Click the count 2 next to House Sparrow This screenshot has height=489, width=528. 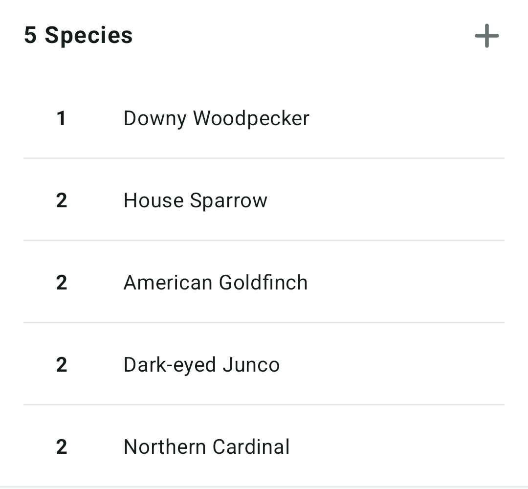(x=61, y=200)
